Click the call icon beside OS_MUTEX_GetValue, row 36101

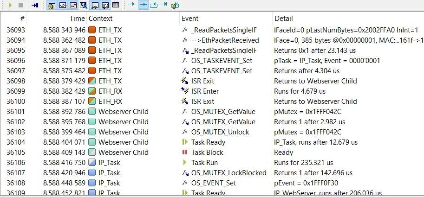tap(185, 111)
